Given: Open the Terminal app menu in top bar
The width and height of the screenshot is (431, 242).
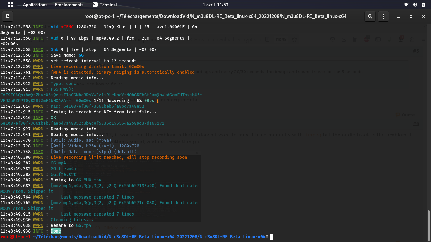Looking at the screenshot, I should (x=105, y=5).
